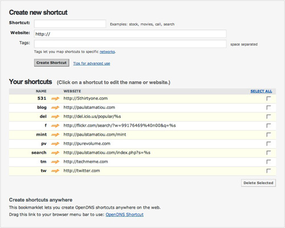Select the checkbox for twitter.com row

268,171
